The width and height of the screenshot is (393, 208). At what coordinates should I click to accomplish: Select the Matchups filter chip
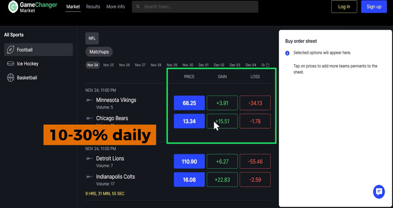99,52
